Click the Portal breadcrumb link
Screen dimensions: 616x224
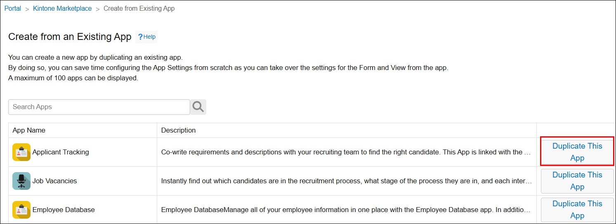(13, 8)
